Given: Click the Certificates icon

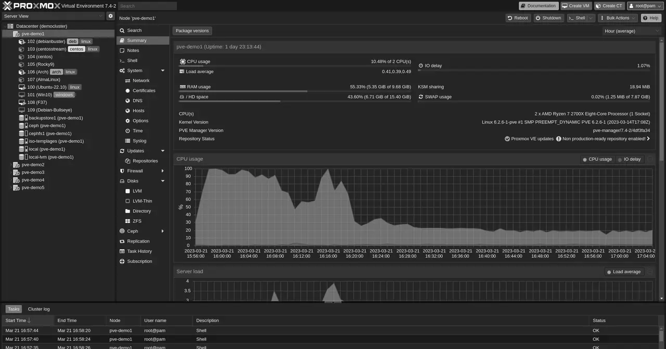Looking at the screenshot, I should [x=128, y=90].
